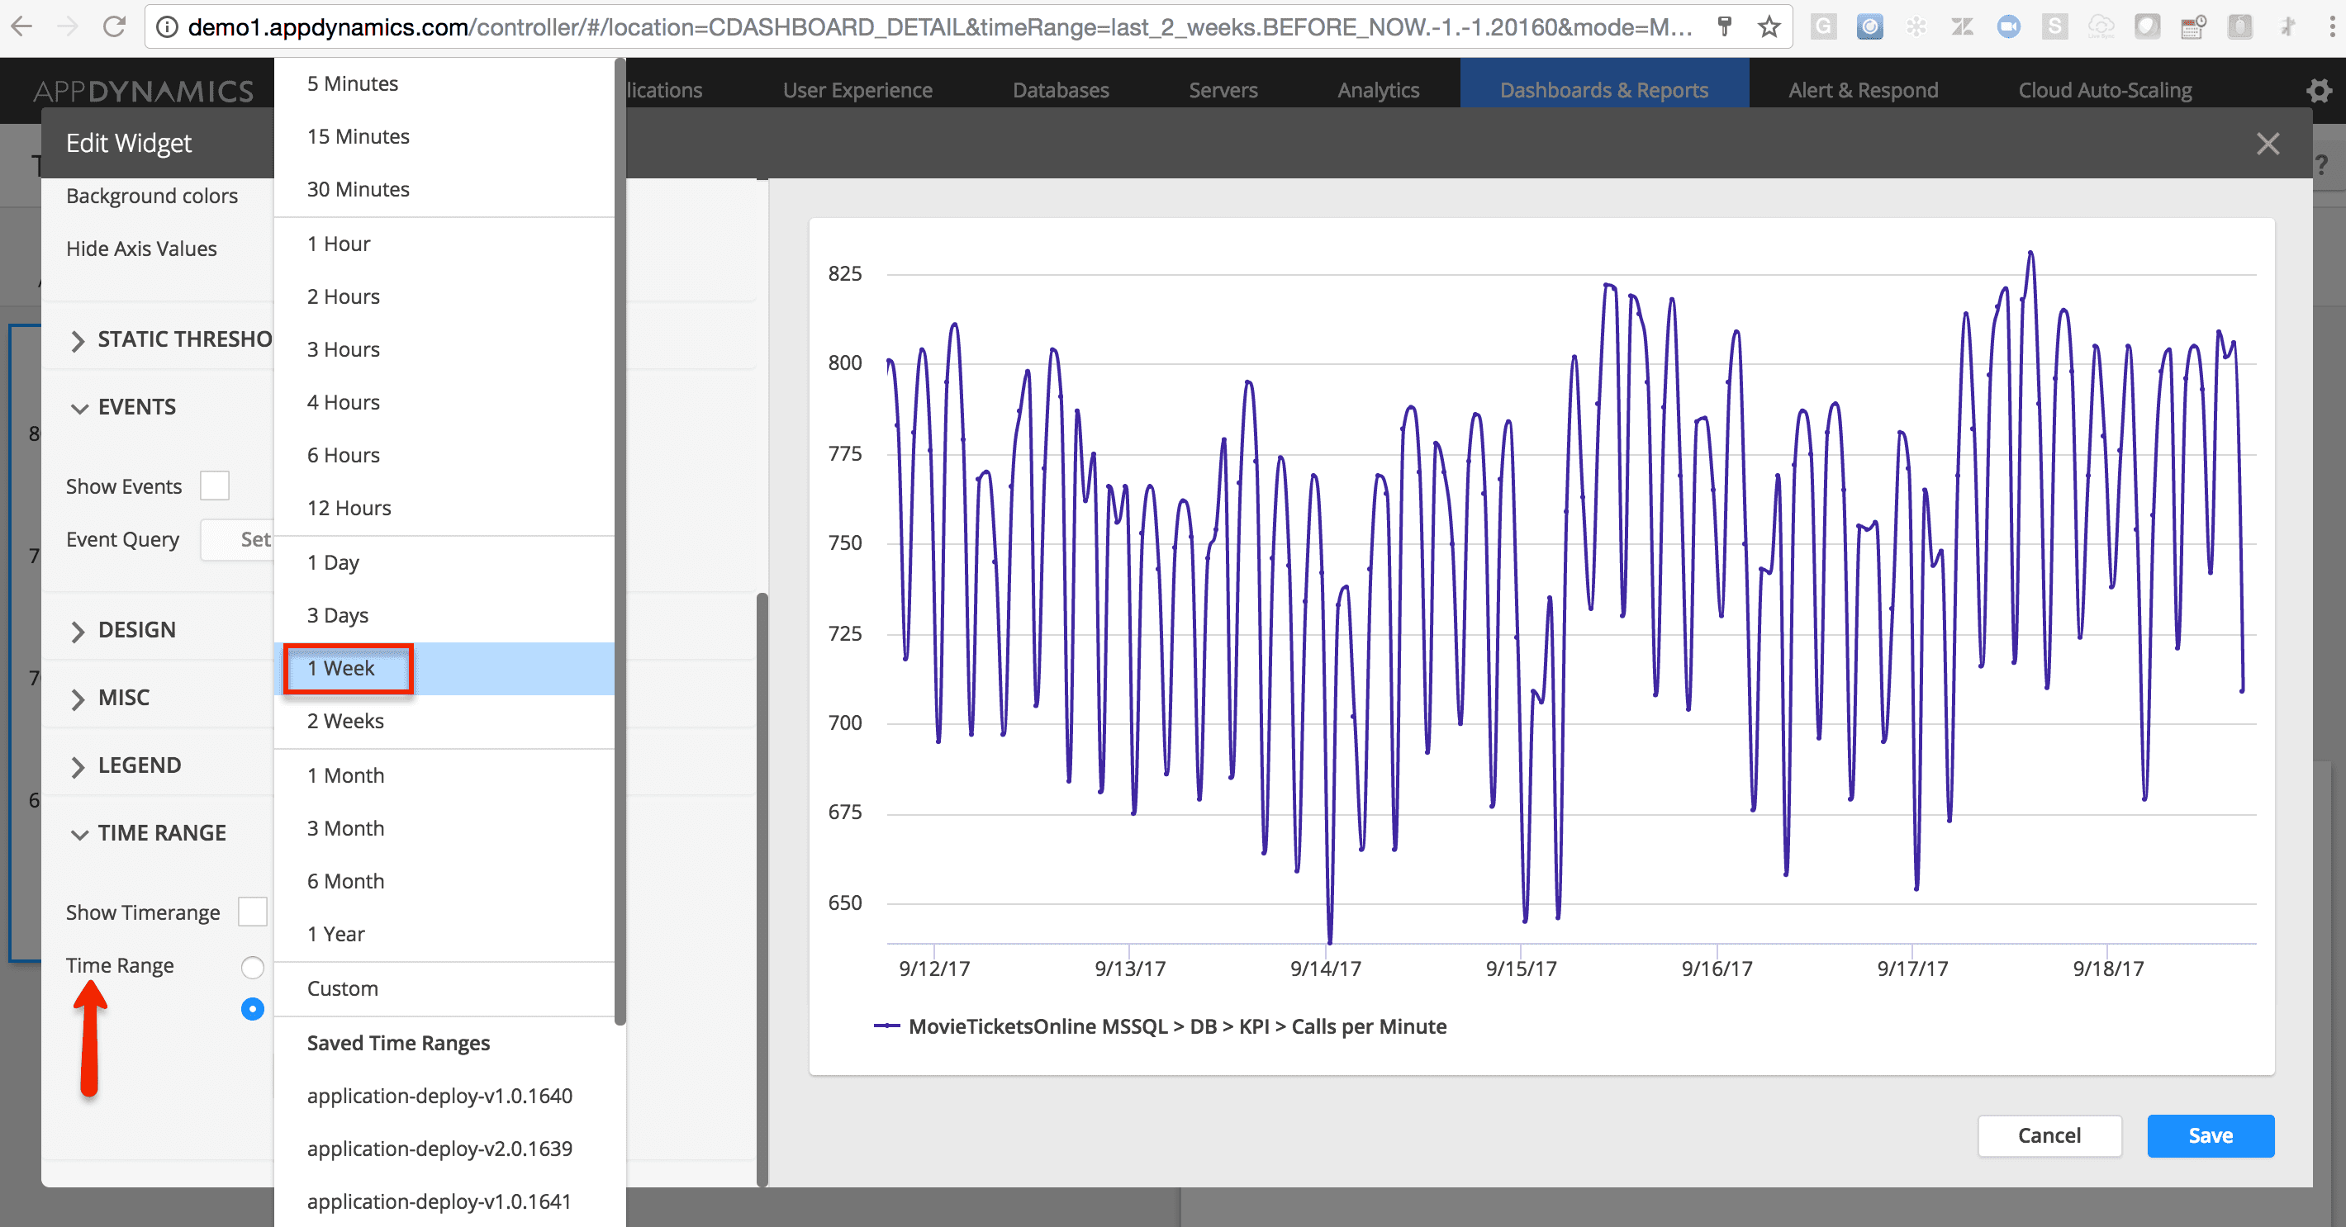Viewport: 2346px width, 1227px height.
Task: Collapse the TIME RANGE section
Action: point(161,833)
